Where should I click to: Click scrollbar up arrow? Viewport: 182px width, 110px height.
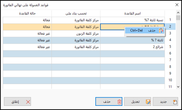[x=178, y=12]
